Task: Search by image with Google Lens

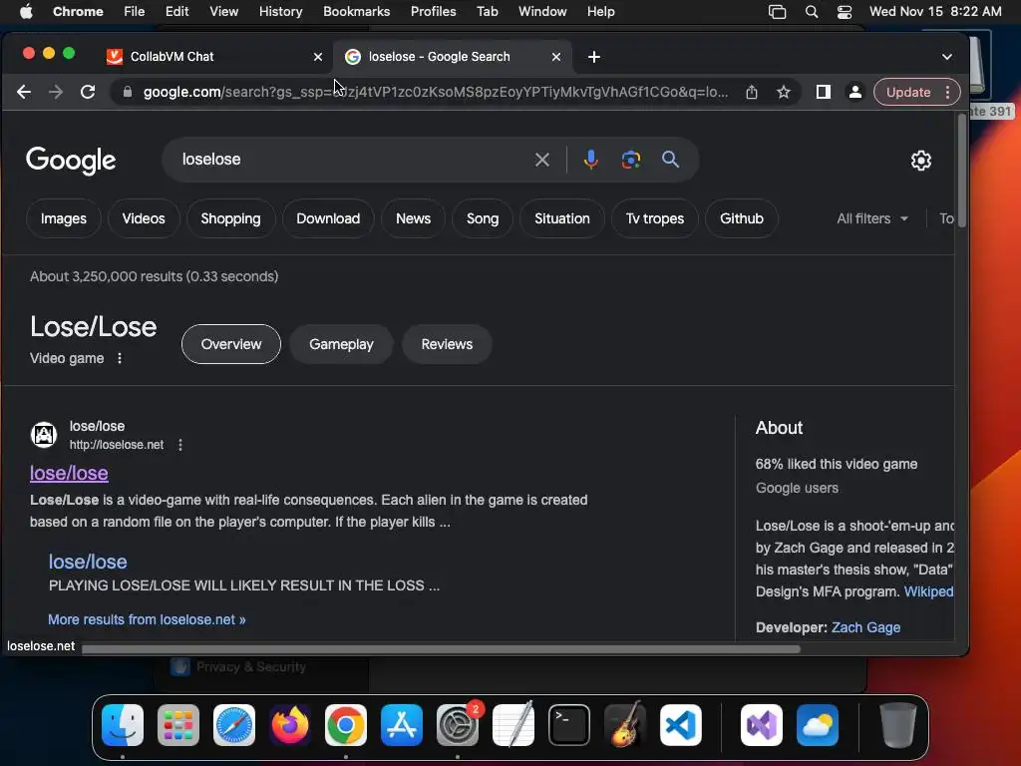Action: click(x=631, y=160)
